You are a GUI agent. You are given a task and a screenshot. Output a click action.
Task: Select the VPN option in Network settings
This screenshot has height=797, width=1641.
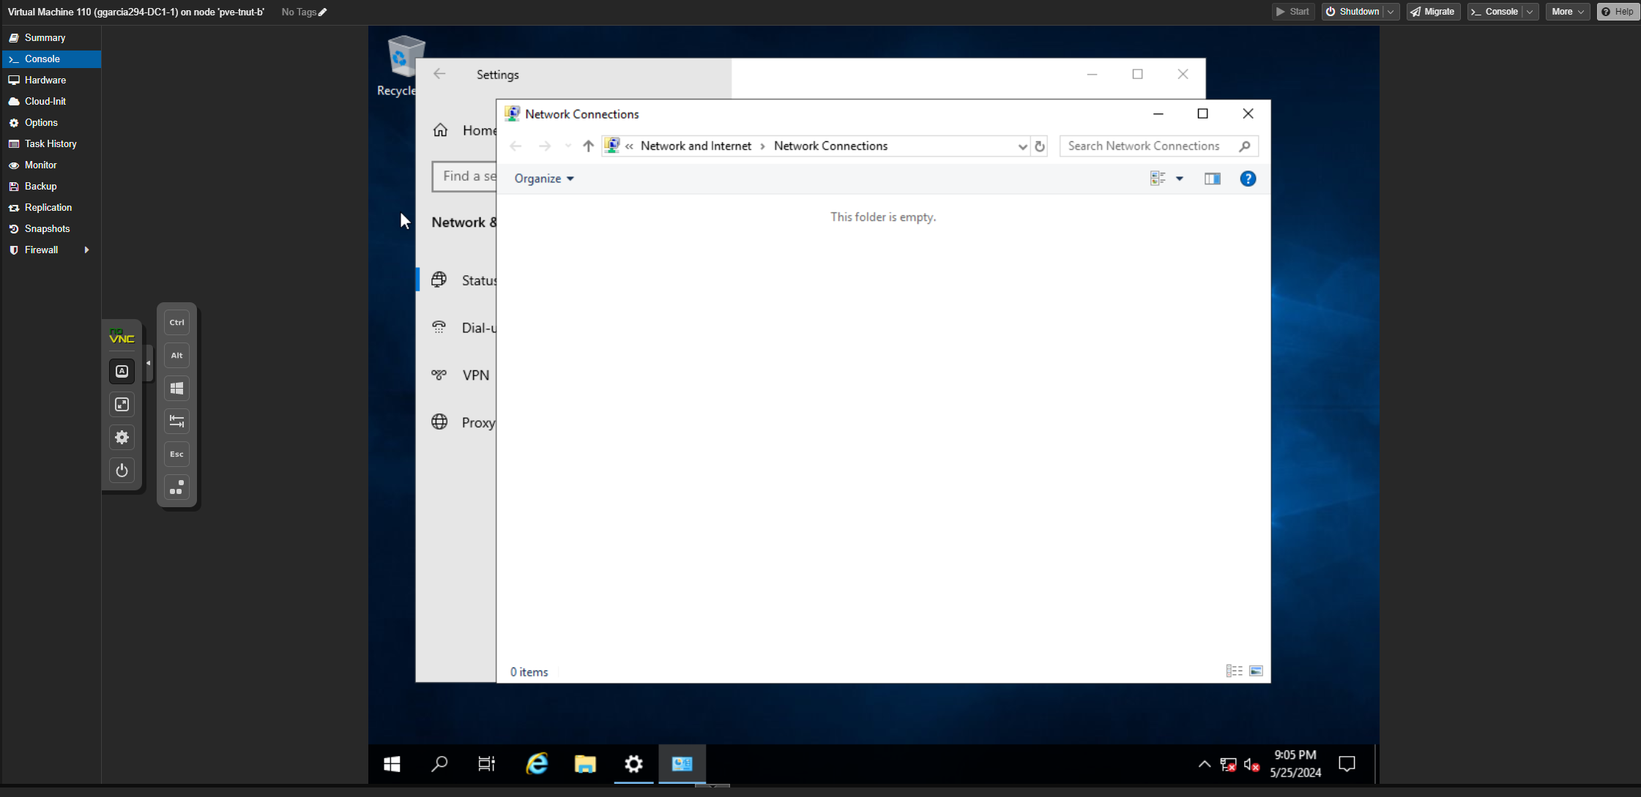(475, 375)
